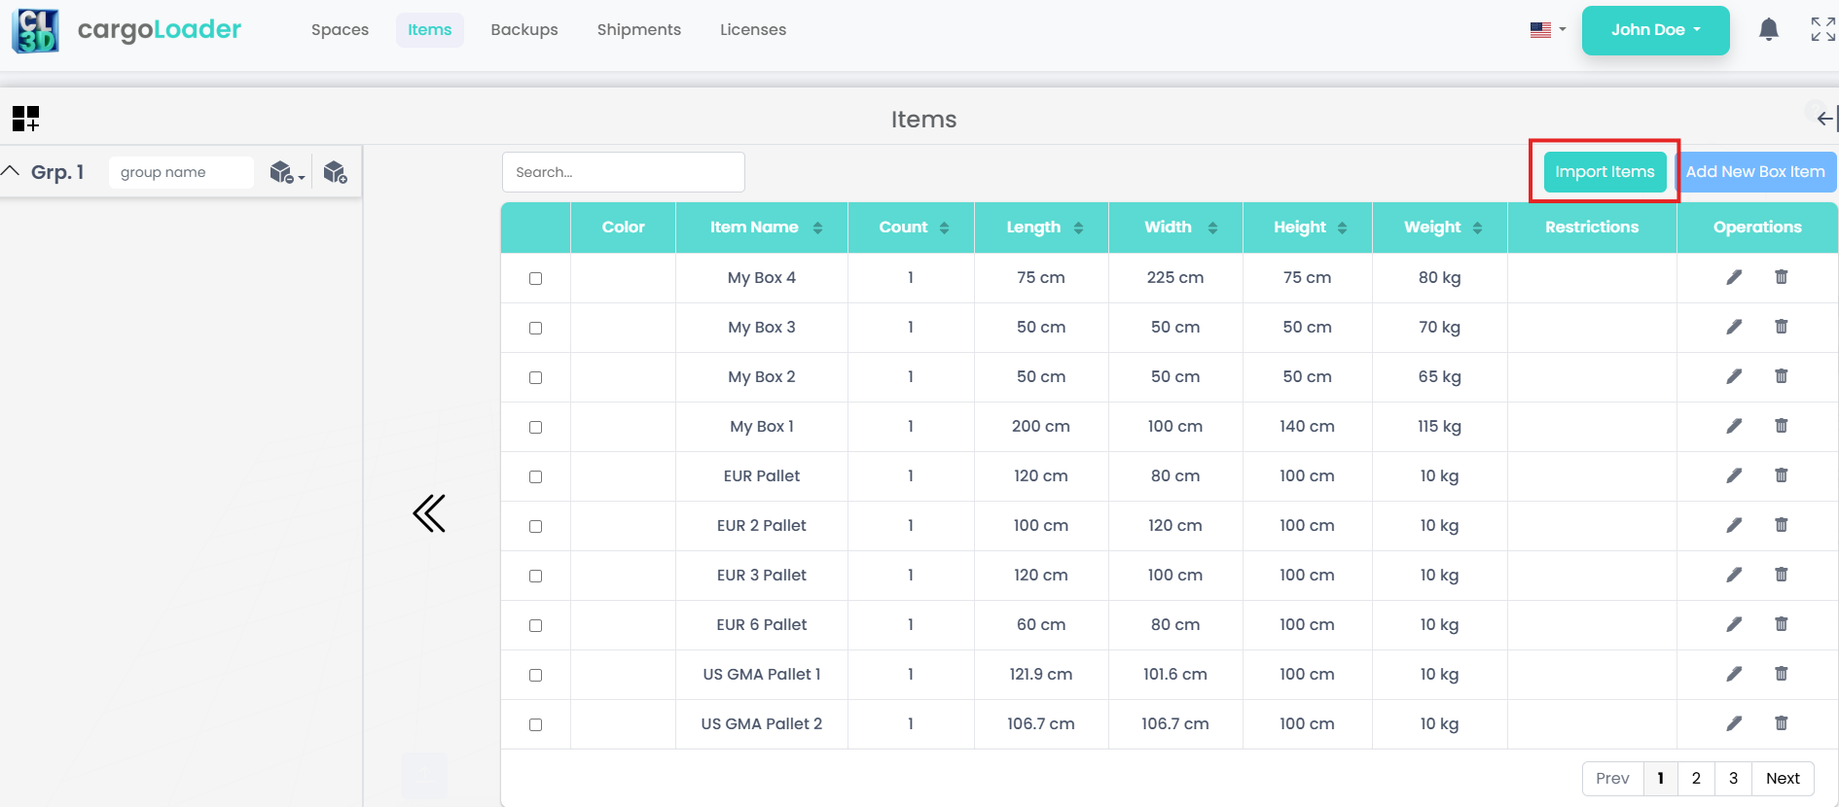Check the My Box 3 row checkbox

(535, 329)
